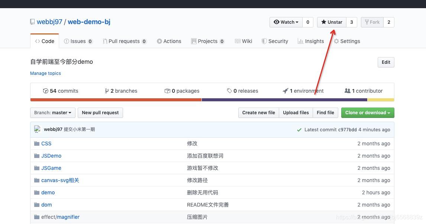
Task: Click Find file button
Action: coord(326,112)
